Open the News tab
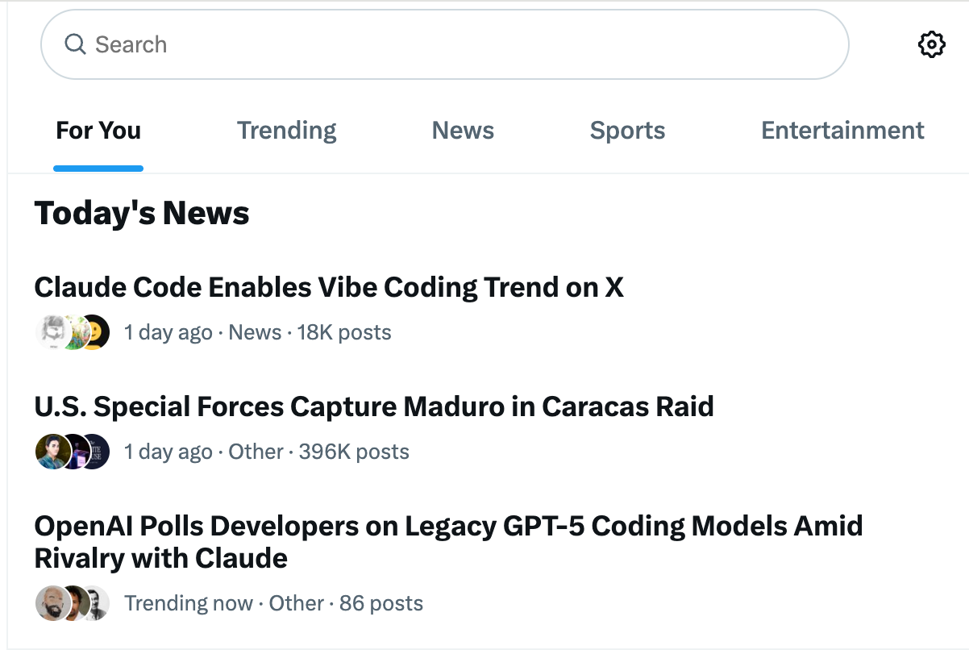Image resolution: width=969 pixels, height=650 pixels. coord(463,131)
